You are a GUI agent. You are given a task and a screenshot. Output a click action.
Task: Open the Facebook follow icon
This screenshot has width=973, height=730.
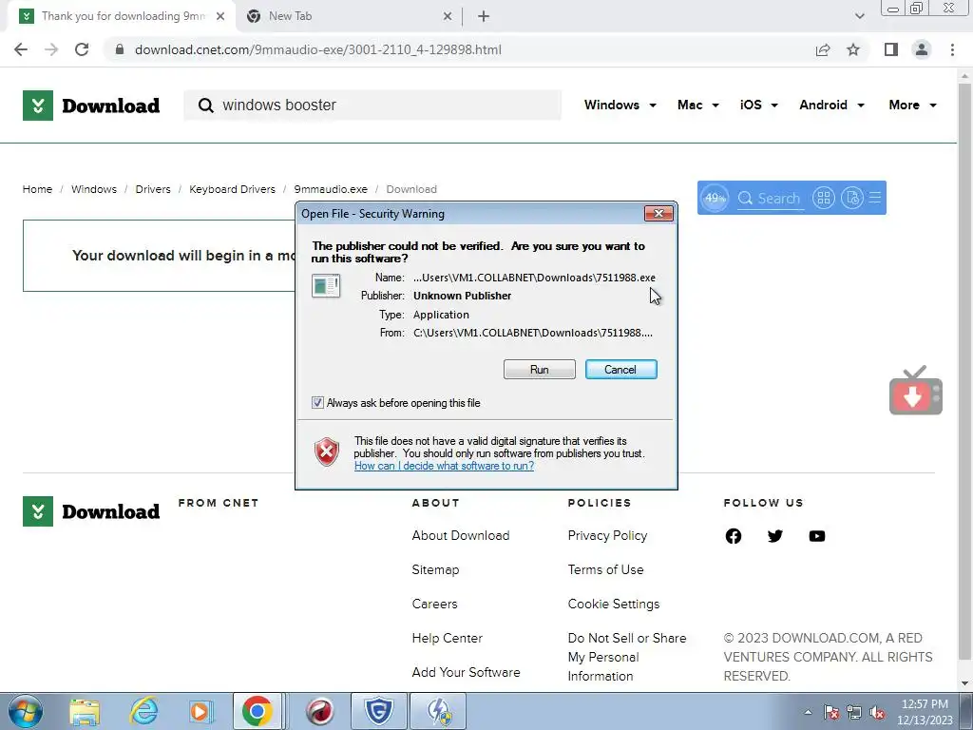734,536
